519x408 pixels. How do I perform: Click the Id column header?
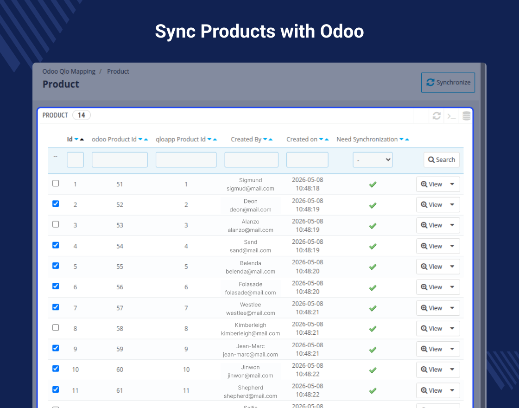pyautogui.click(x=70, y=140)
